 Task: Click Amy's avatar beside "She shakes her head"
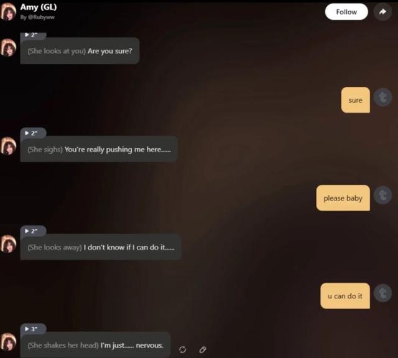pos(8,342)
